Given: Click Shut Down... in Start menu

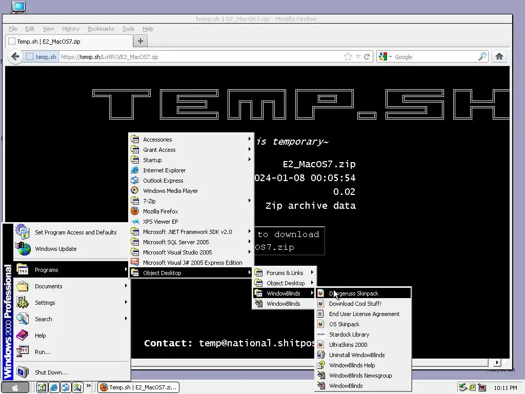Looking at the screenshot, I should tap(71, 372).
